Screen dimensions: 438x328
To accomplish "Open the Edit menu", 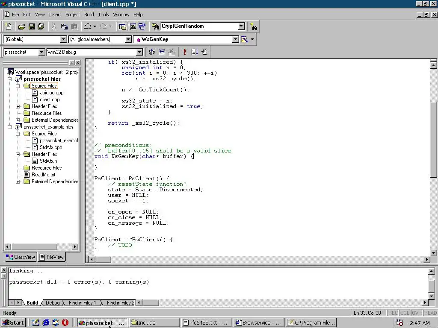I will click(x=27, y=15).
